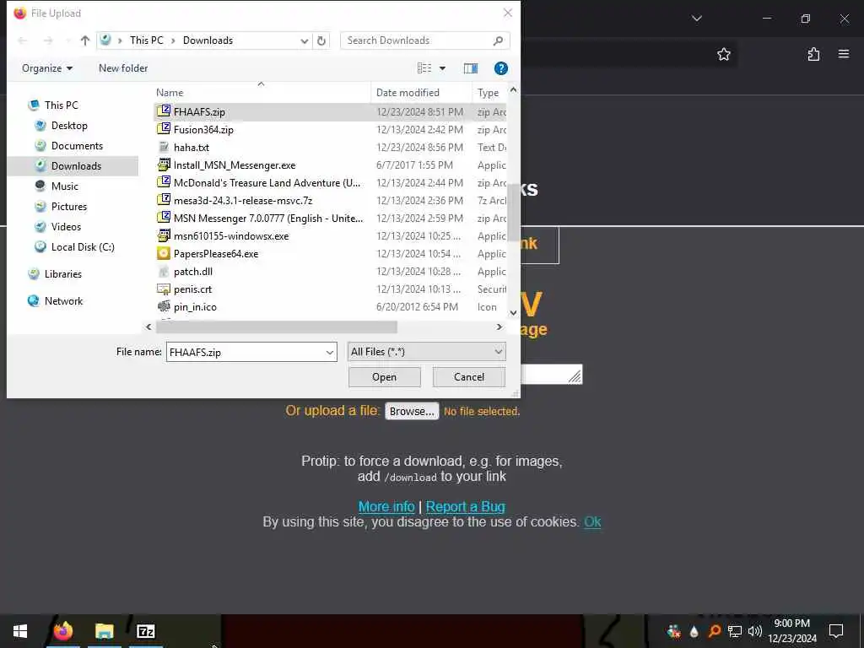Bookmark this page with star icon
Viewport: 864px width, 648px height.
click(x=723, y=54)
